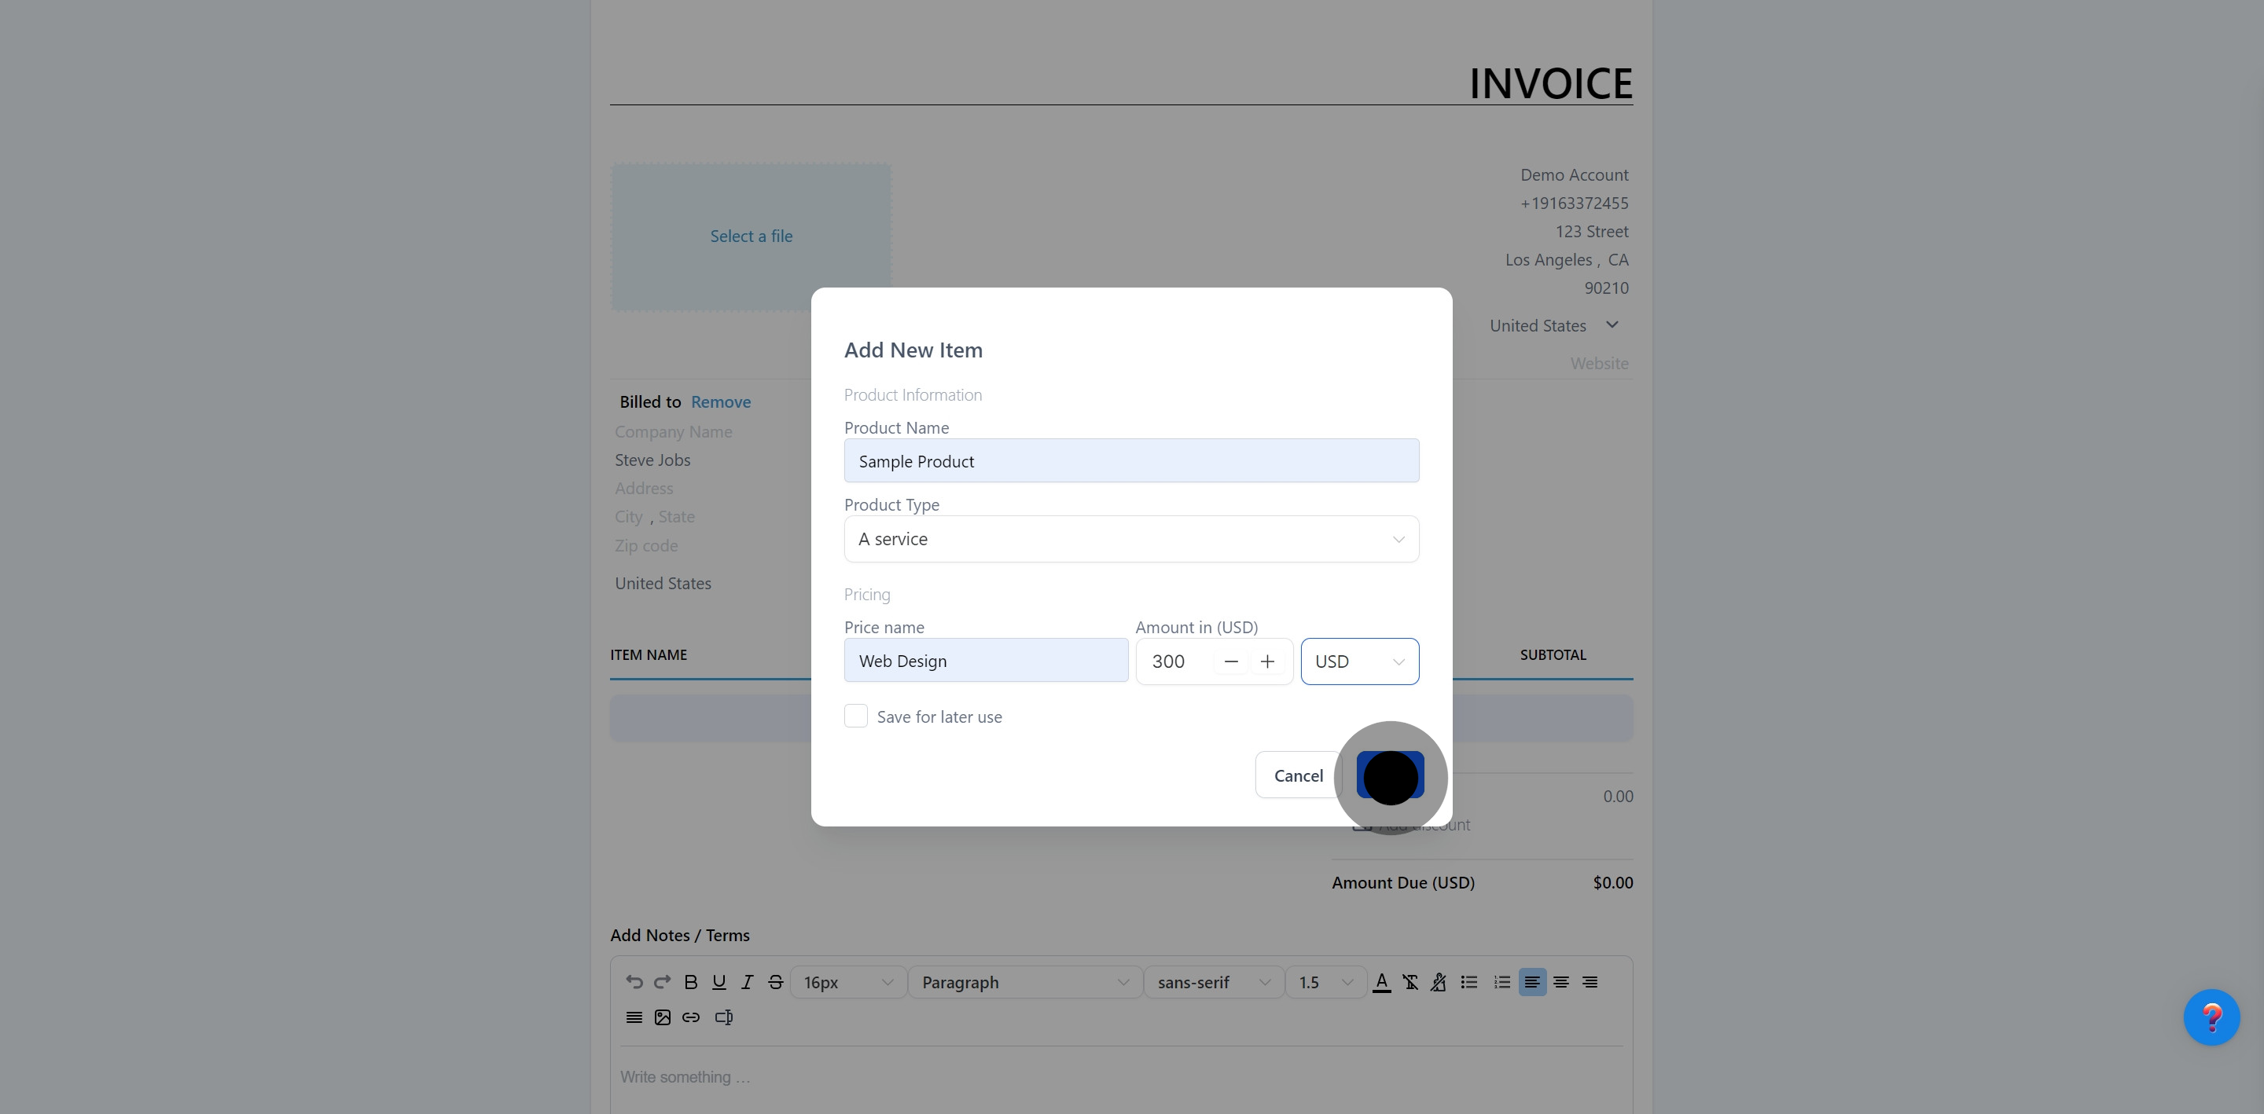Toggle the left align button

click(1532, 982)
